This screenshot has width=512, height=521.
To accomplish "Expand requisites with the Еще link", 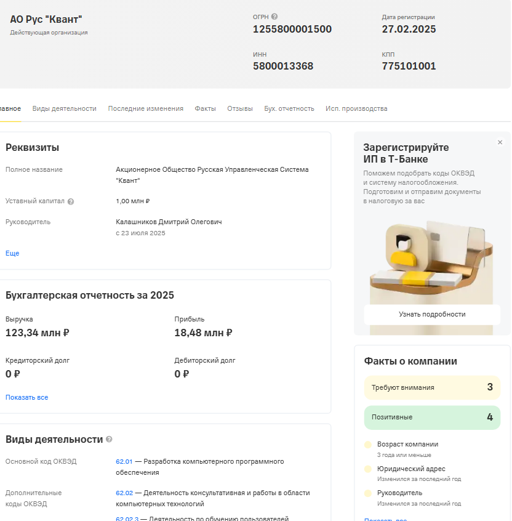I will tap(12, 253).
